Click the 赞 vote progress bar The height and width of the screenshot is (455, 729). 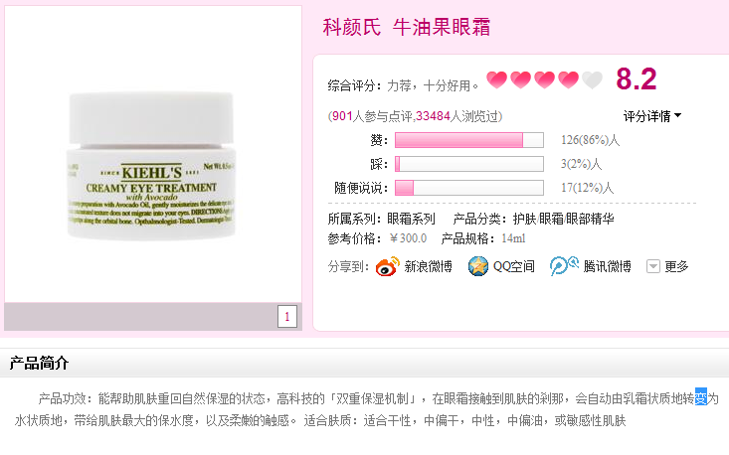(x=469, y=140)
